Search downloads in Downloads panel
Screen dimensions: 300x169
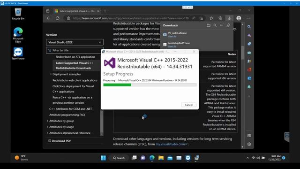pyautogui.click(x=215, y=25)
